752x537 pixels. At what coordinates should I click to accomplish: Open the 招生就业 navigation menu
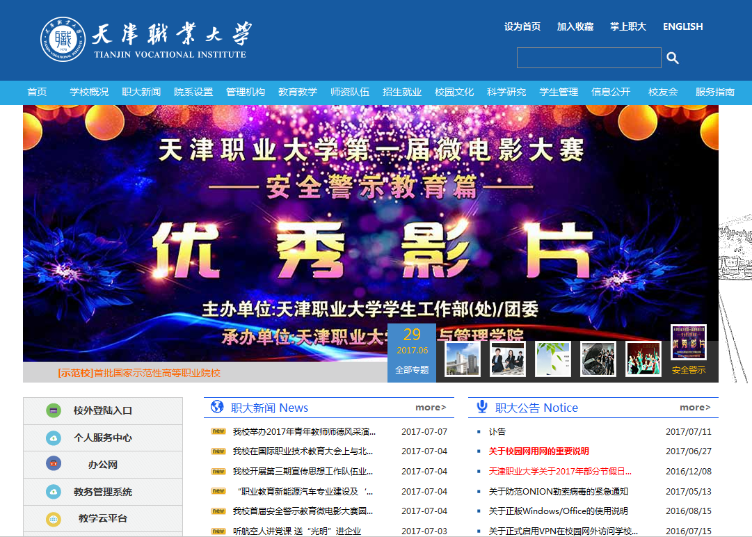402,92
